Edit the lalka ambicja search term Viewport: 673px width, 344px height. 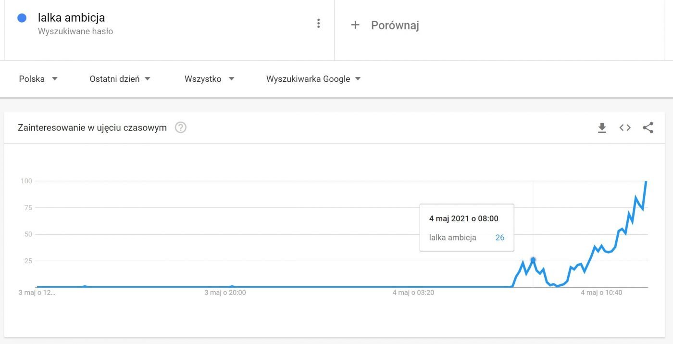coord(71,18)
